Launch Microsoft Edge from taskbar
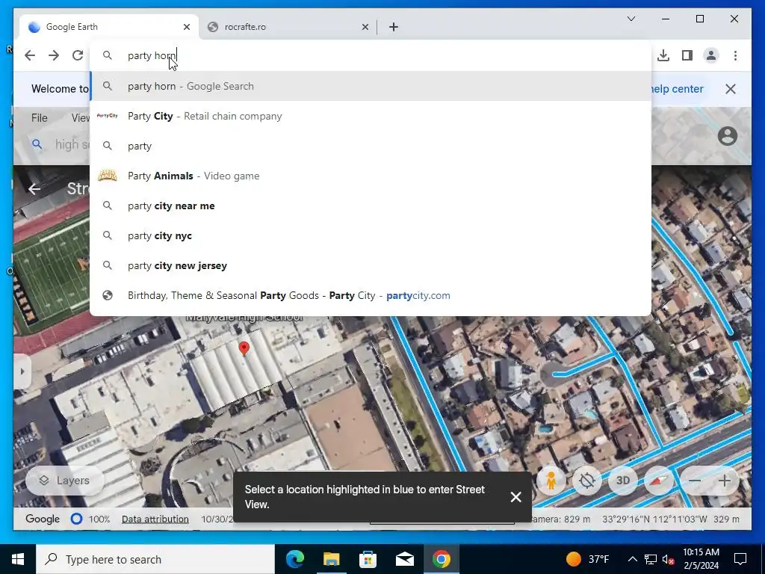765x574 pixels. [295, 559]
